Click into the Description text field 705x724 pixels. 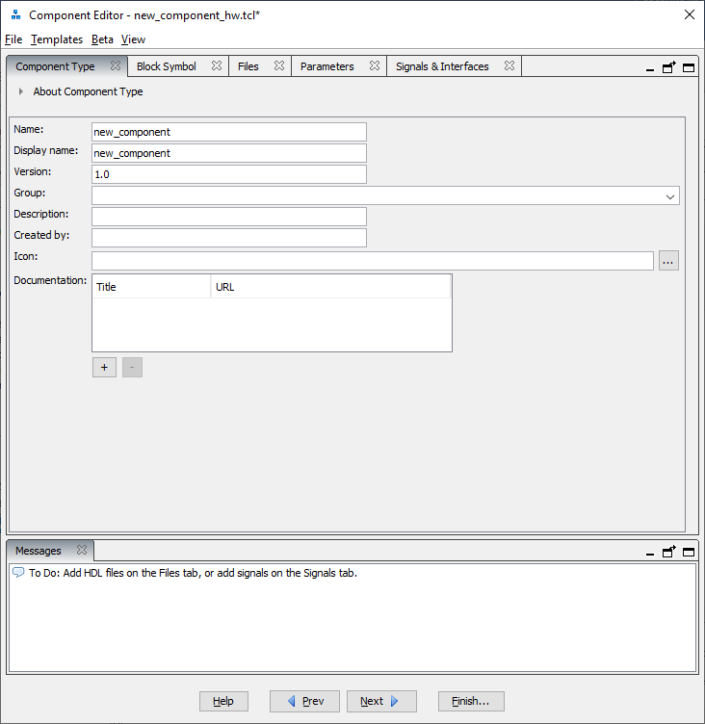coord(229,217)
